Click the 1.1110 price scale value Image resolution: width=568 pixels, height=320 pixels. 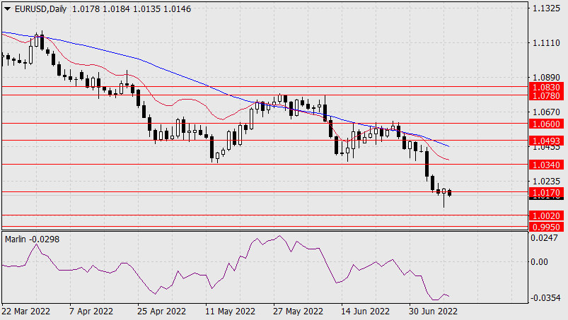[547, 42]
